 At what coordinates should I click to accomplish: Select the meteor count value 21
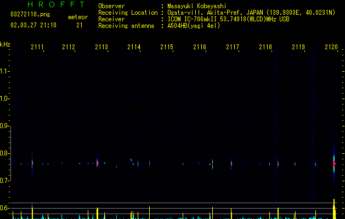click(80, 25)
